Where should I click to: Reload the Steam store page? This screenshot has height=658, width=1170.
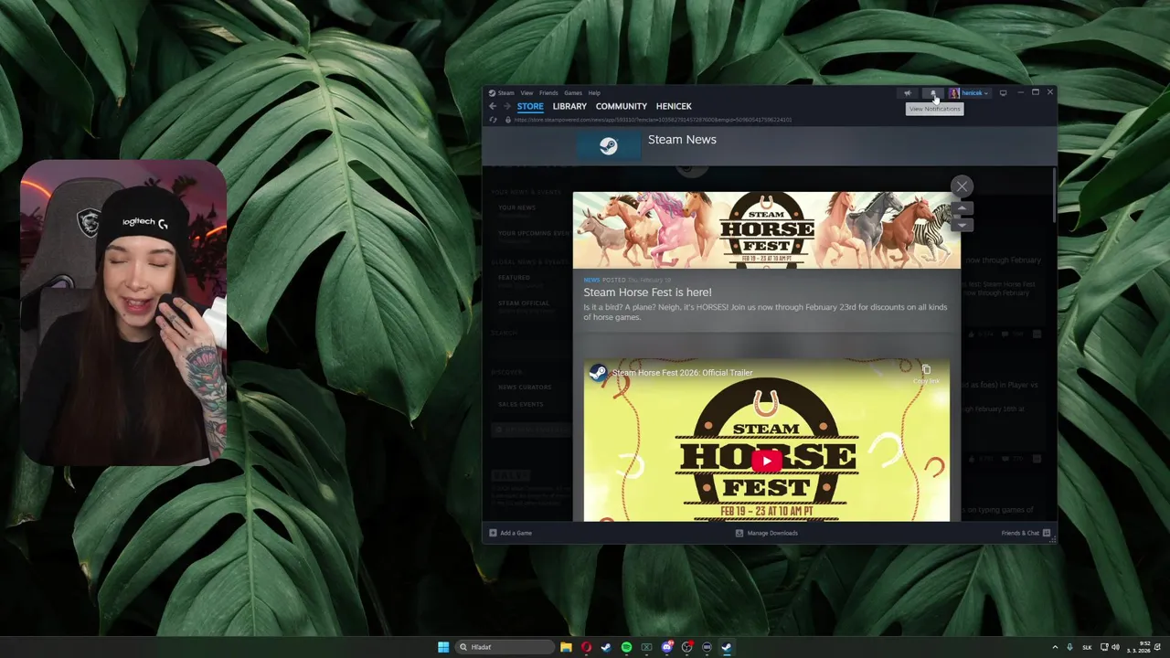[494, 120]
